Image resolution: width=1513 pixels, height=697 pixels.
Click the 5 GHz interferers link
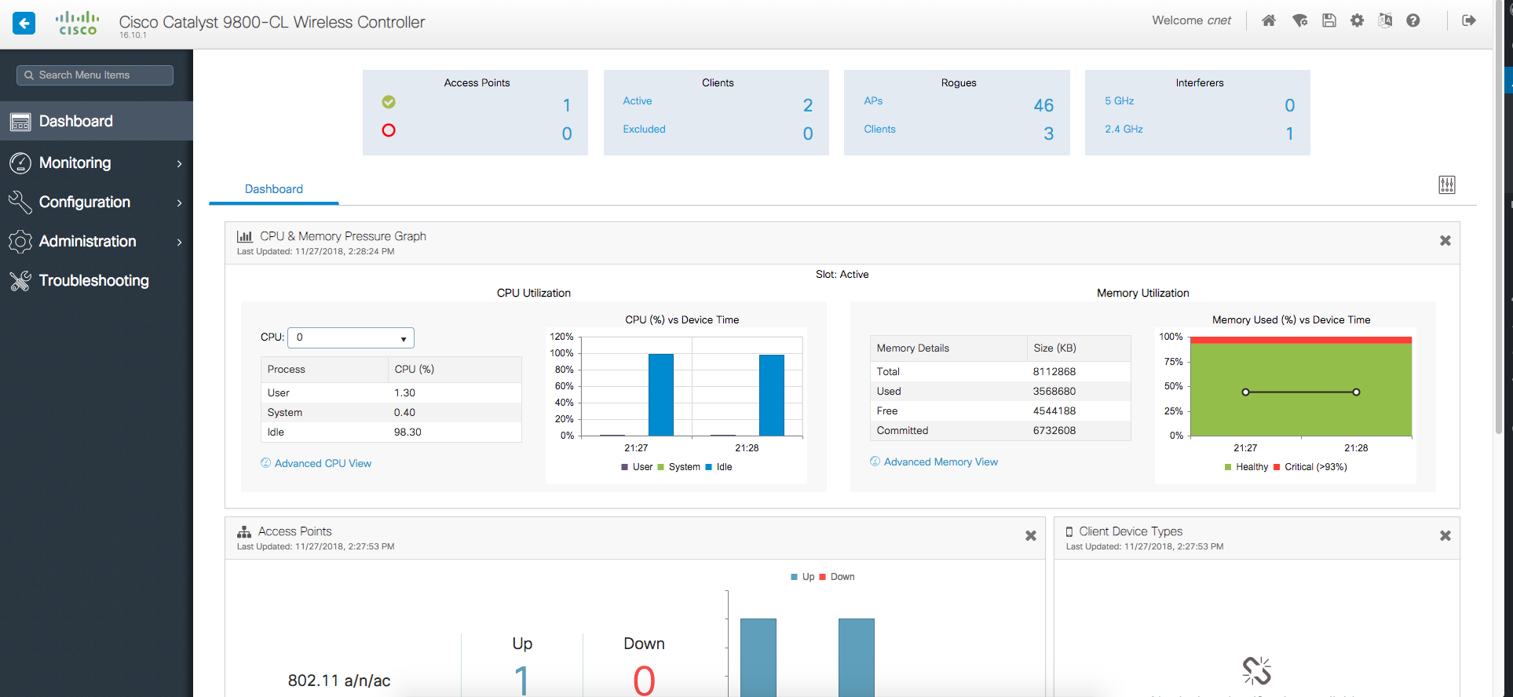point(1120,101)
